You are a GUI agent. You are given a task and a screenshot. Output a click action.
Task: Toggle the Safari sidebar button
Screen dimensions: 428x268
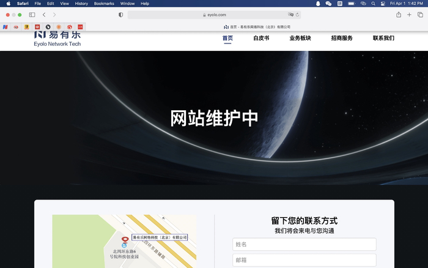[32, 15]
